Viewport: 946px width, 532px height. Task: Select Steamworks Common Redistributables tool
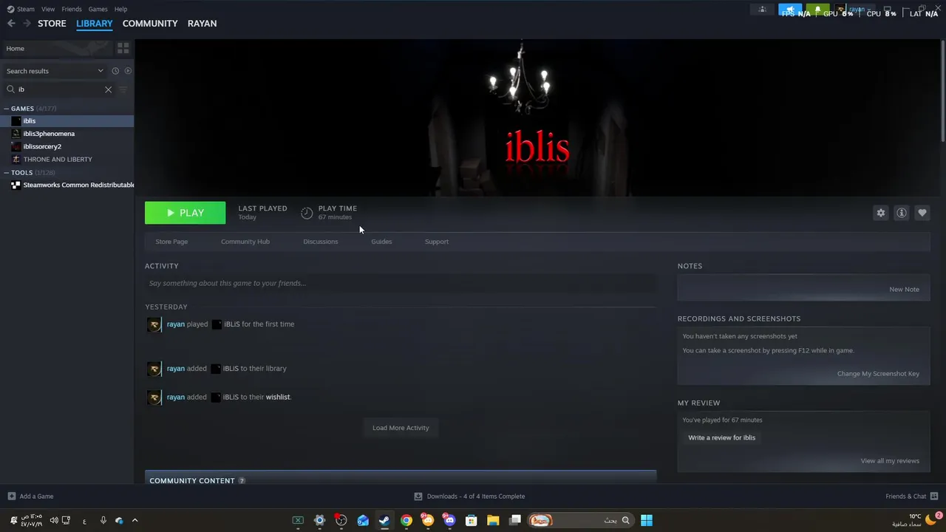tap(67, 185)
